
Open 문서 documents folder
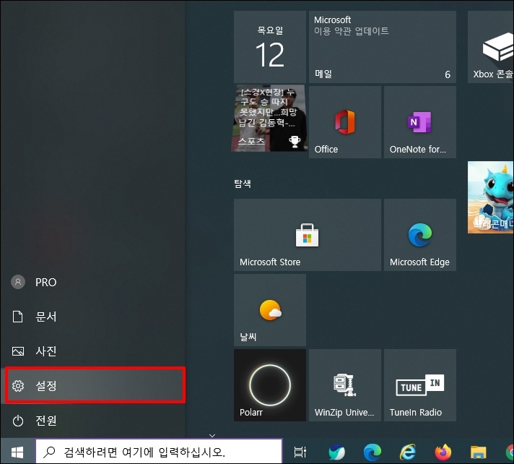point(93,317)
